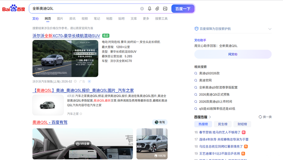Viewport: 283px width, 160px height.
Task: Click the 问文心 button
Action: [233, 54]
